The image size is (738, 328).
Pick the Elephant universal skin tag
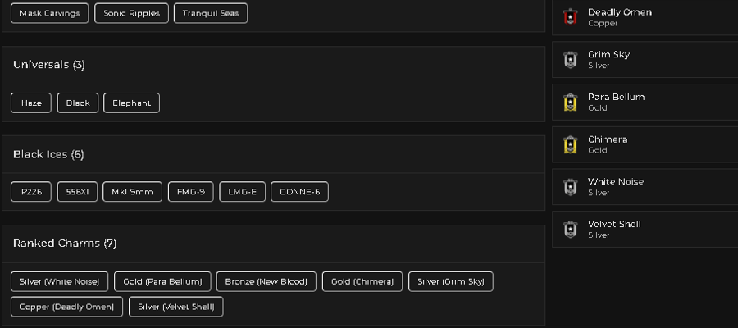[x=131, y=102]
